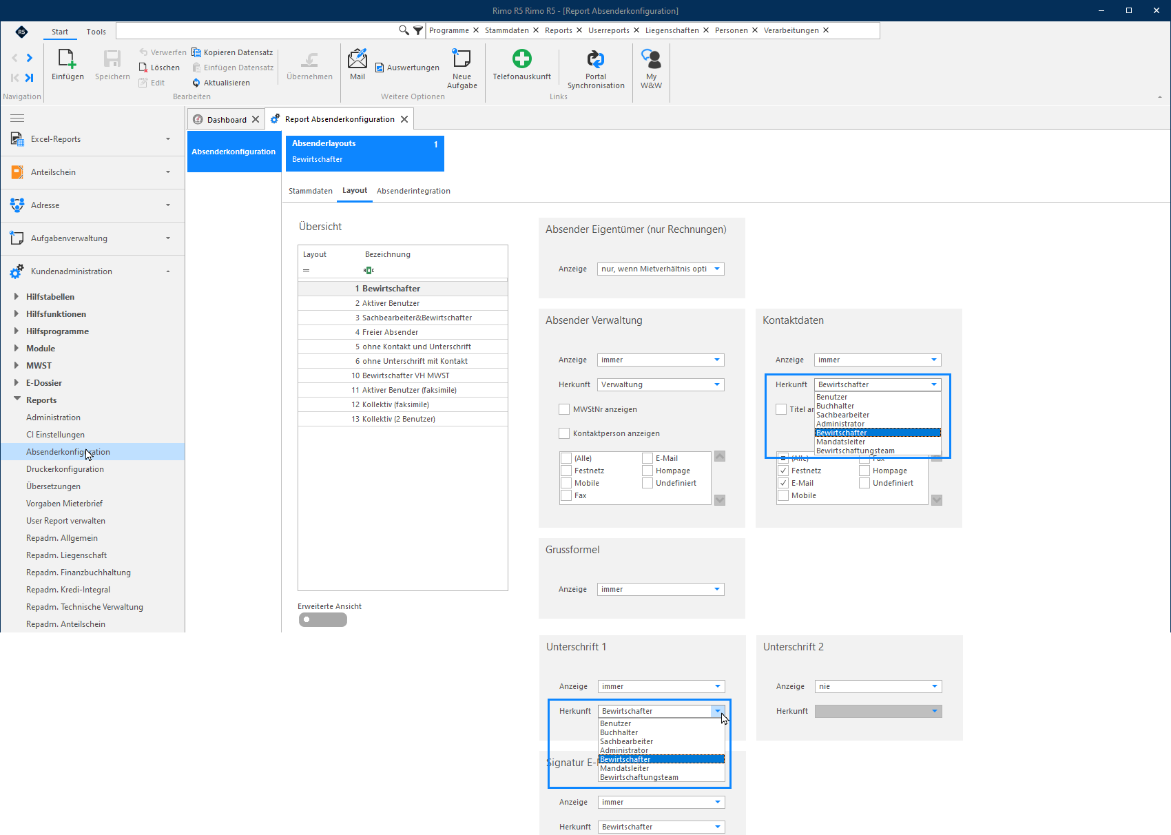Screen dimensions: 1171x835
Task: Switch to the Absenderintegration tab
Action: (413, 191)
